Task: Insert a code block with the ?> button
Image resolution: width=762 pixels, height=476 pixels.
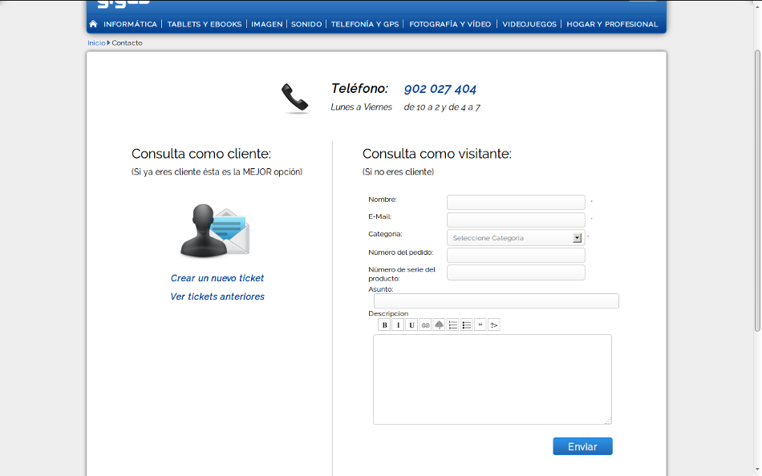Action: [x=494, y=325]
